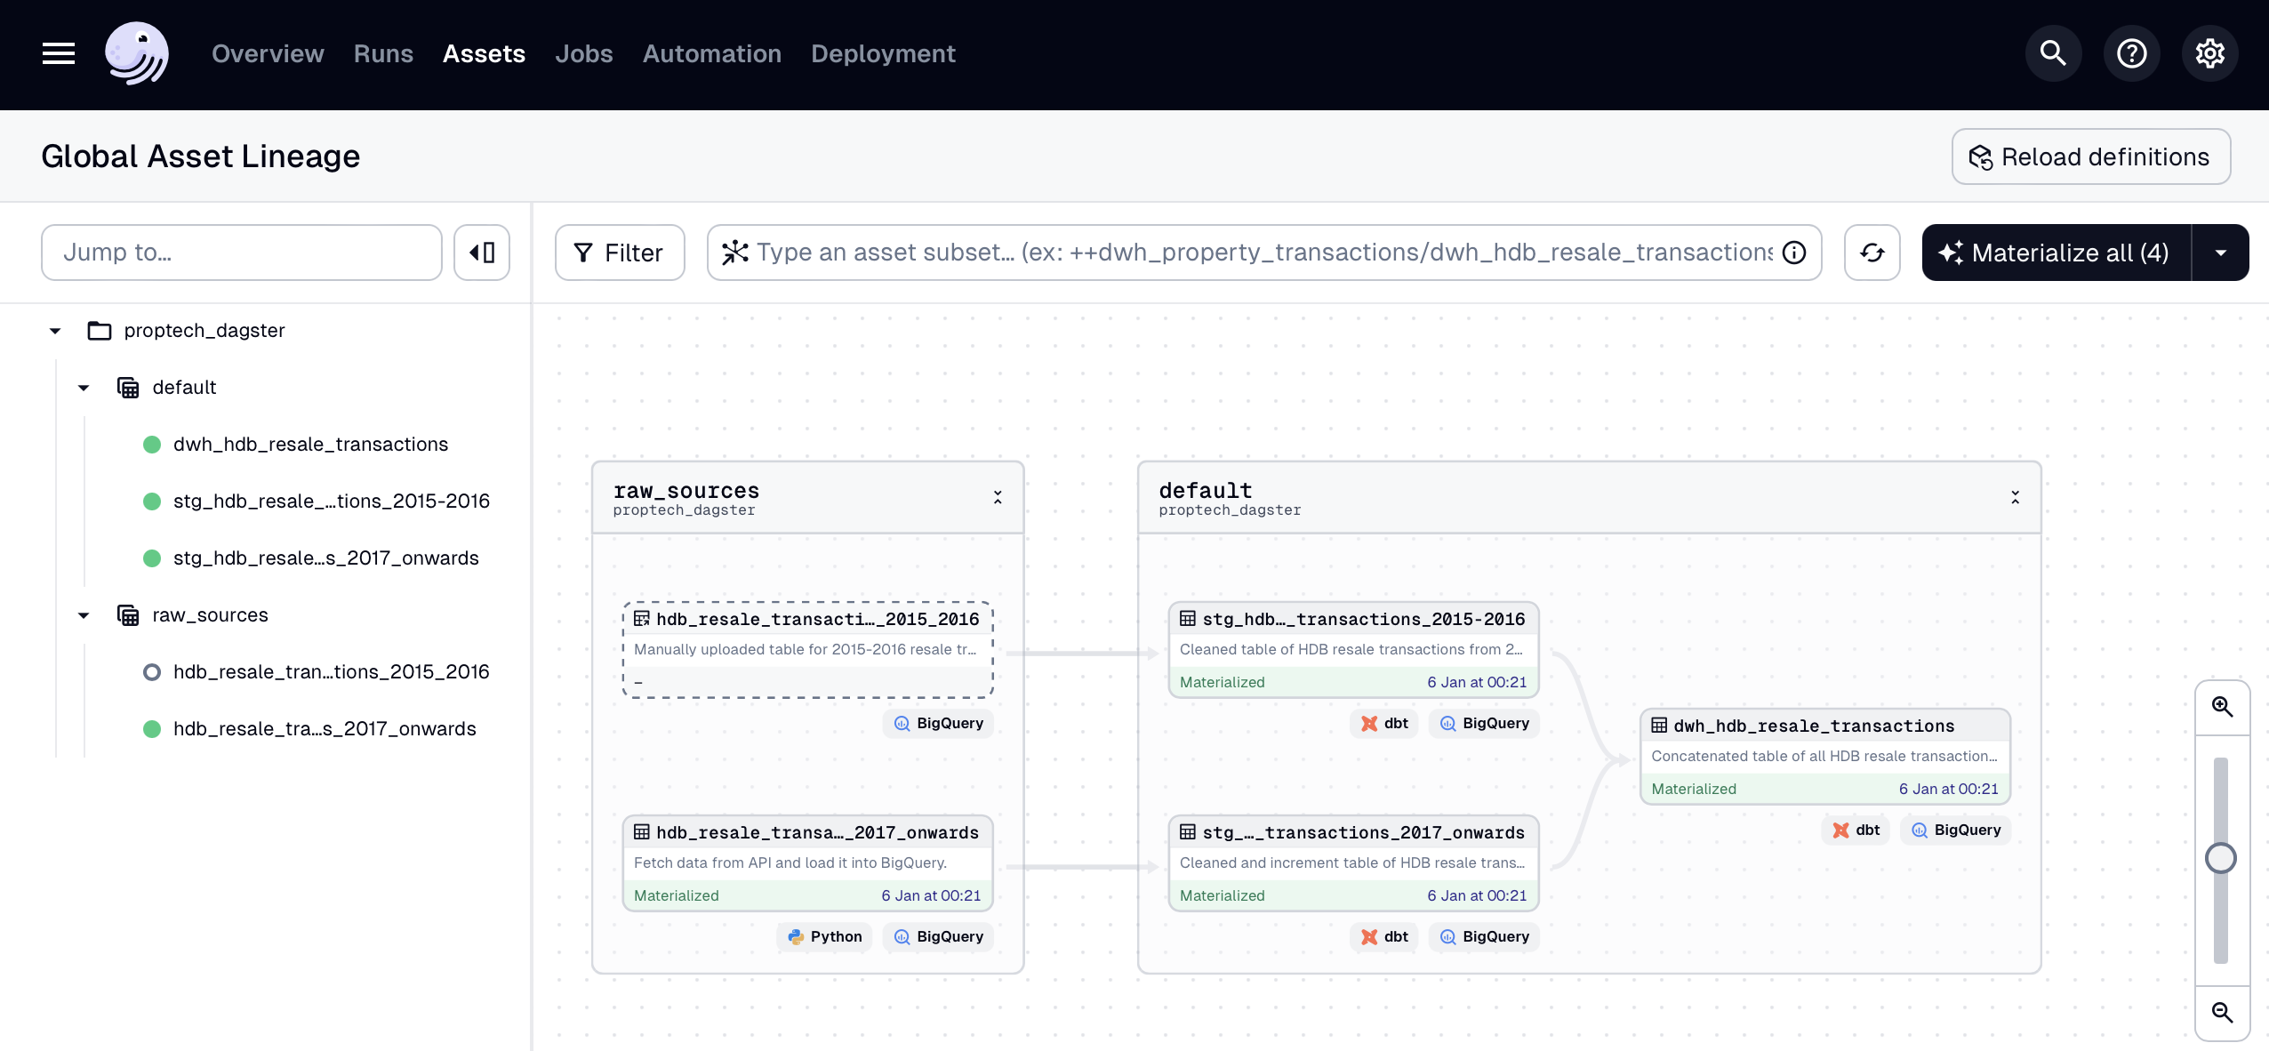Click green status dot of dwh_hdb_resale_transactions
Viewport: 2269px width, 1051px height.
(152, 445)
